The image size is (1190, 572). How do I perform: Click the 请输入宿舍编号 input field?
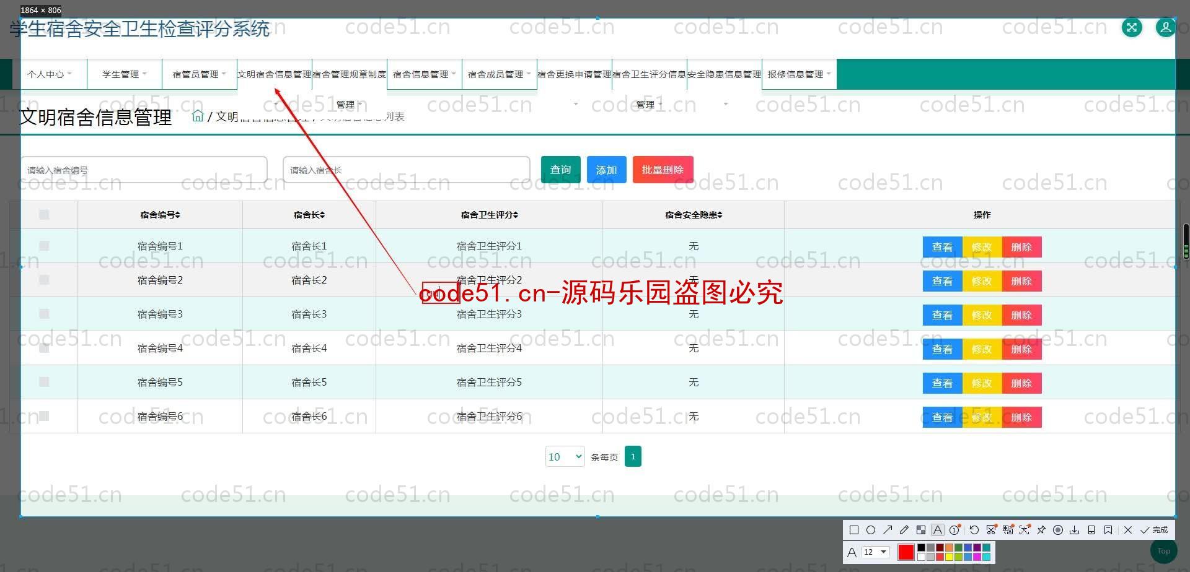click(x=144, y=170)
